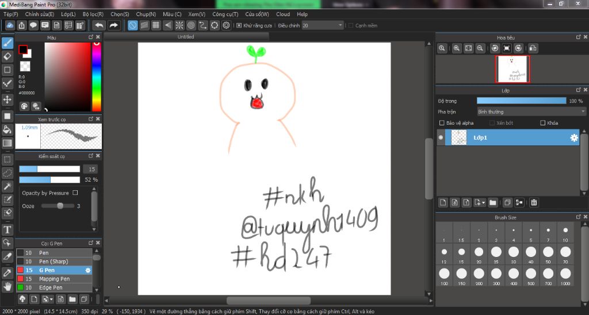Screen dimensions: 589x315
Task: Select the Magic Wand tool
Action: point(7,186)
